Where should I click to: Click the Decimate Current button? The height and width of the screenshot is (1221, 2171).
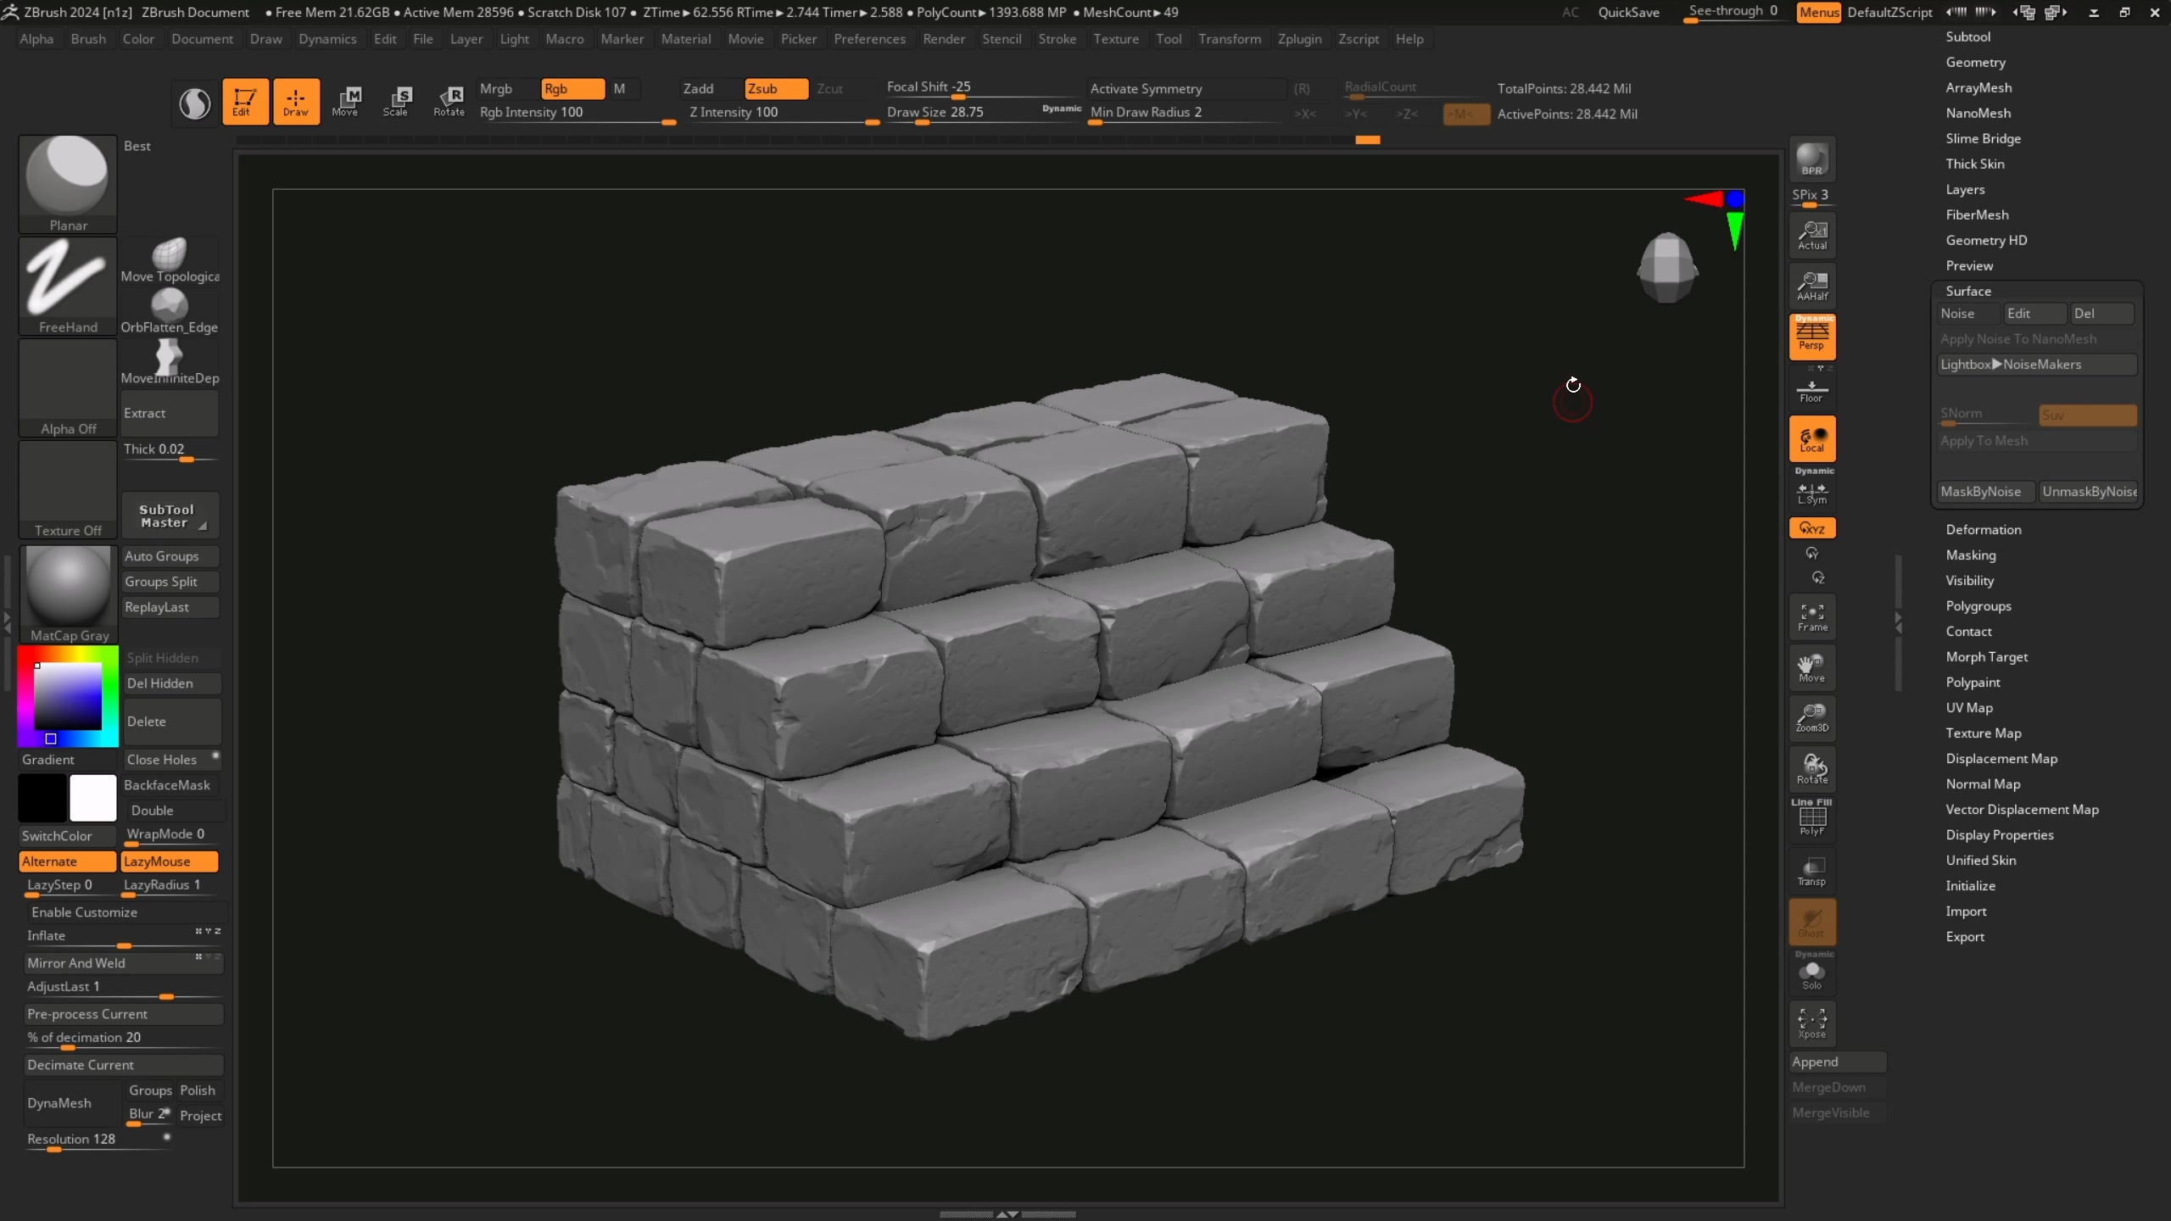coord(123,1064)
